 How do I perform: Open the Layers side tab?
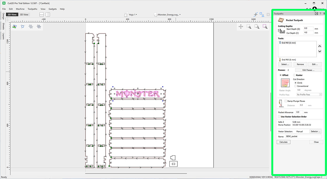click(x=3, y=36)
